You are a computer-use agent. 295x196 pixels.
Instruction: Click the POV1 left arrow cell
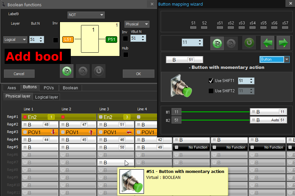116,132
